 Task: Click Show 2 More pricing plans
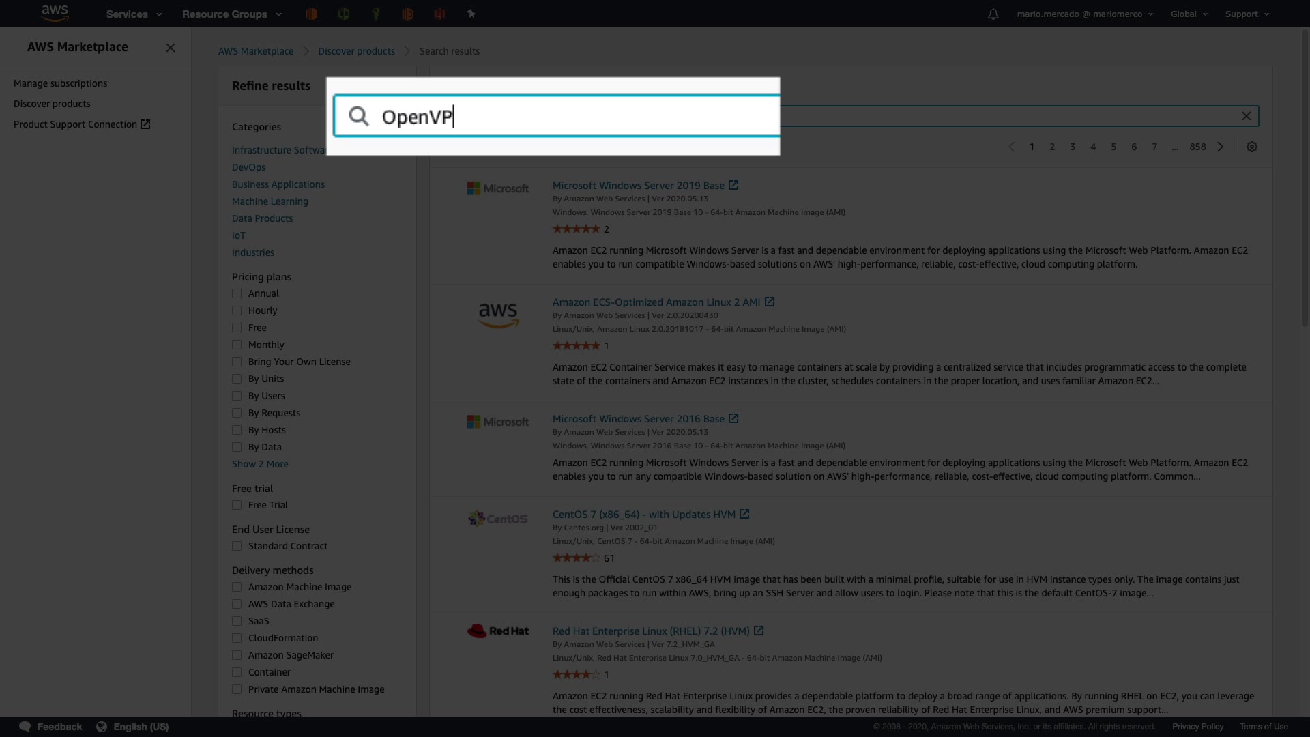260,464
